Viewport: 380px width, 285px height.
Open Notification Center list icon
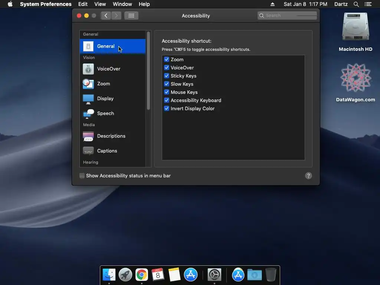pos(368,4)
